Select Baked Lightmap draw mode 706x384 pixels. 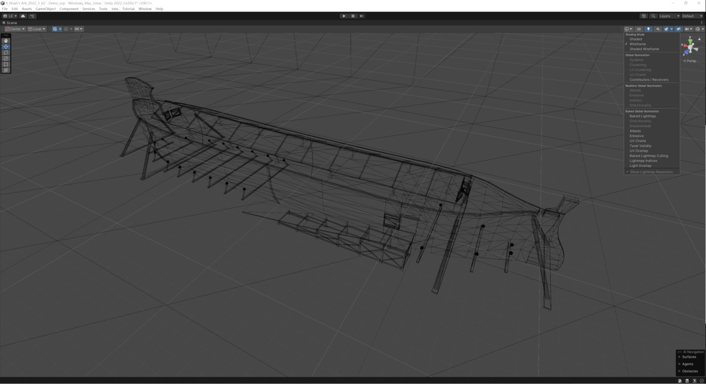[642, 116]
